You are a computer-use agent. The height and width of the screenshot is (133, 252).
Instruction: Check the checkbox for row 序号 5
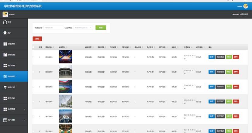point(33,117)
